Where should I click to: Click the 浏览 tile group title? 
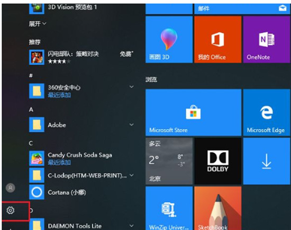[x=151, y=79]
